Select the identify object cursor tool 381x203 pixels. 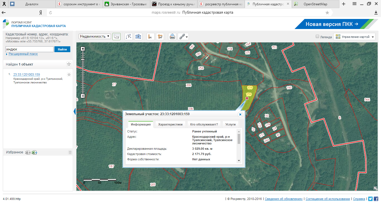coord(116,37)
